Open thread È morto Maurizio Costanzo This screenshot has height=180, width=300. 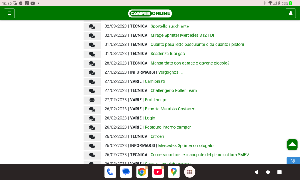(x=170, y=109)
